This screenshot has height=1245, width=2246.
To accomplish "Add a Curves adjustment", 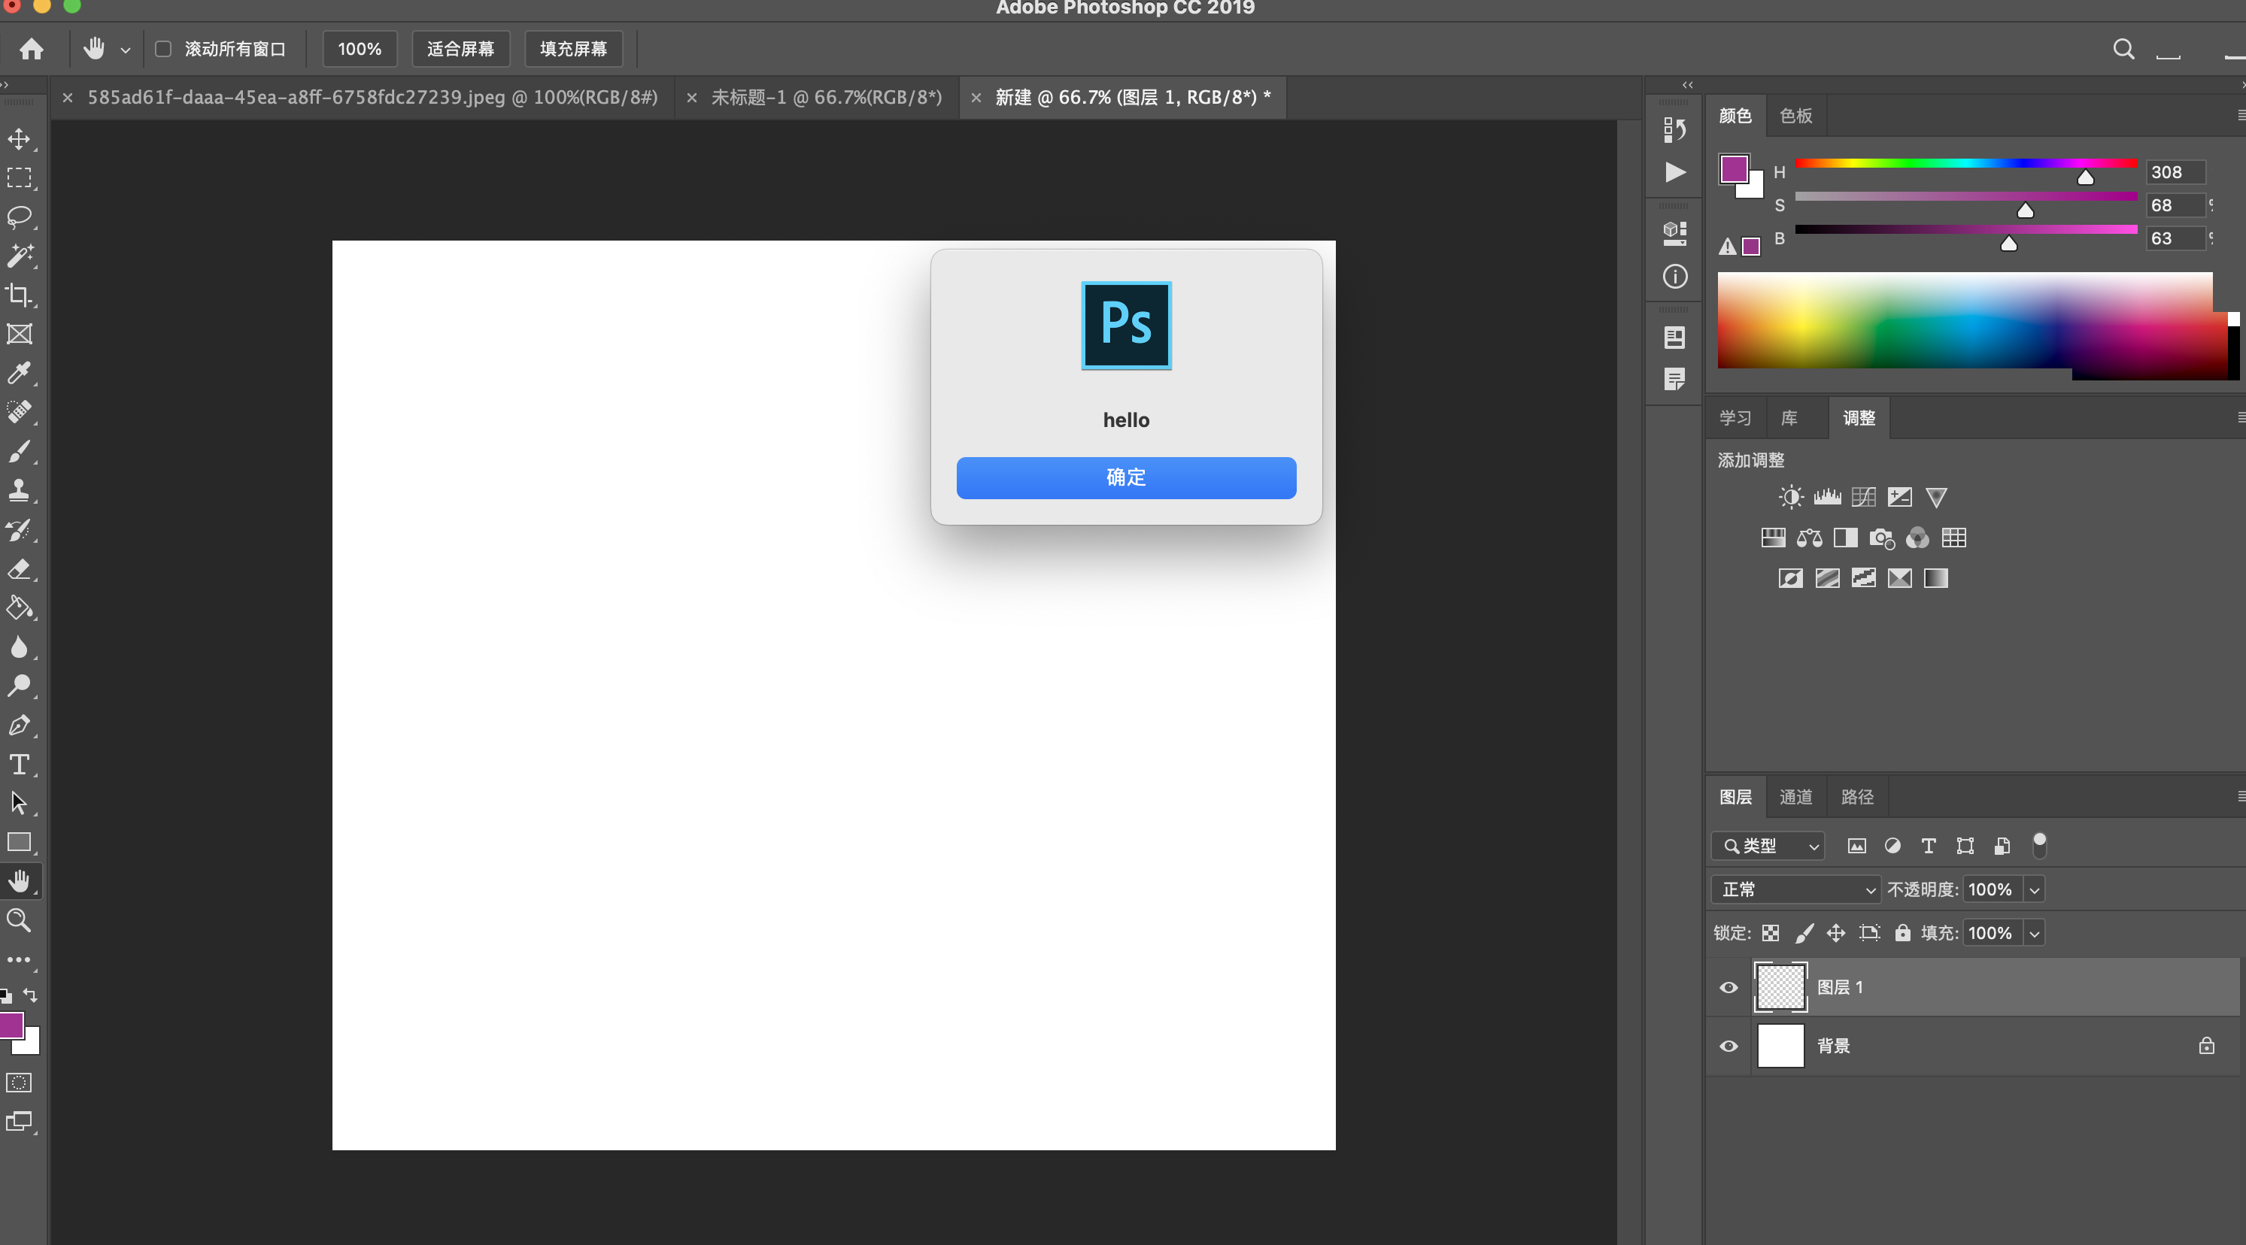I will [x=1863, y=497].
